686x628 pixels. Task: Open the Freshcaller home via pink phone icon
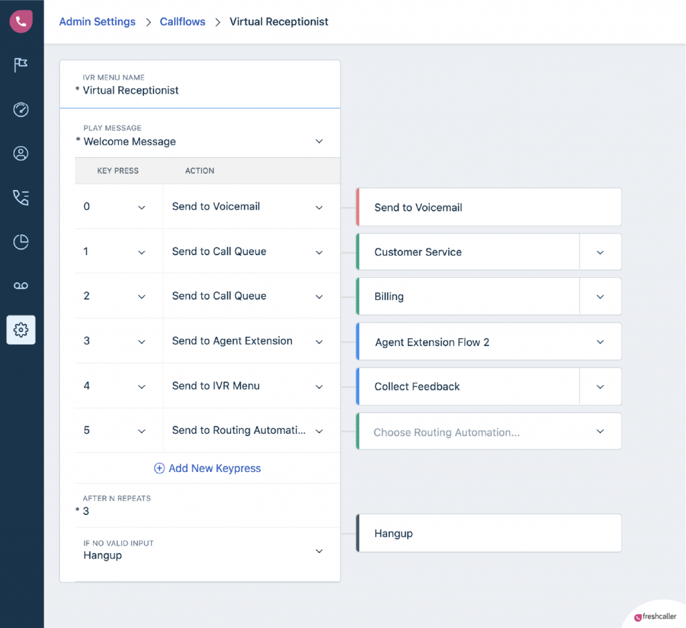21,21
